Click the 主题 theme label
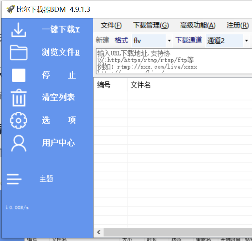Screen dimensions: 252x241 (46, 179)
